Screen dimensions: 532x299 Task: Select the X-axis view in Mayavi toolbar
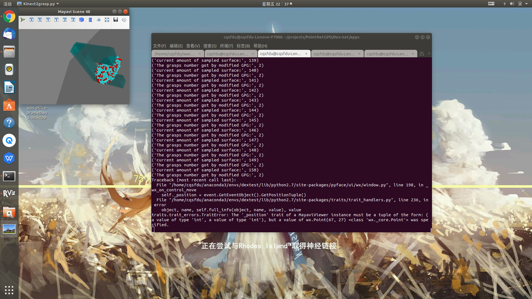32,20
